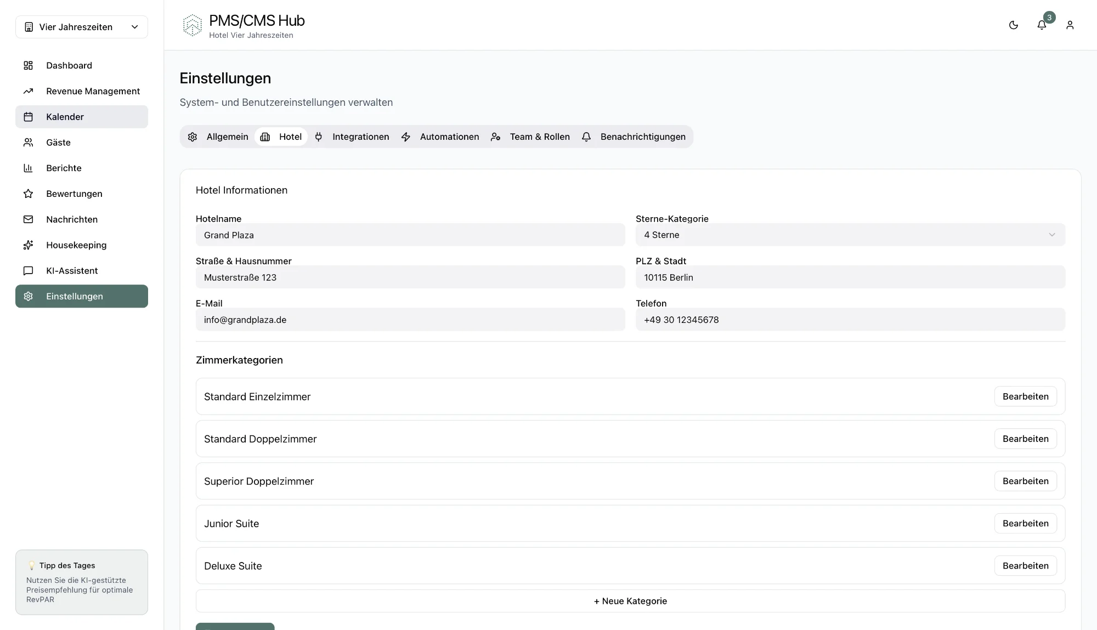Focus the Telefon input field
1097x630 pixels.
coord(850,320)
